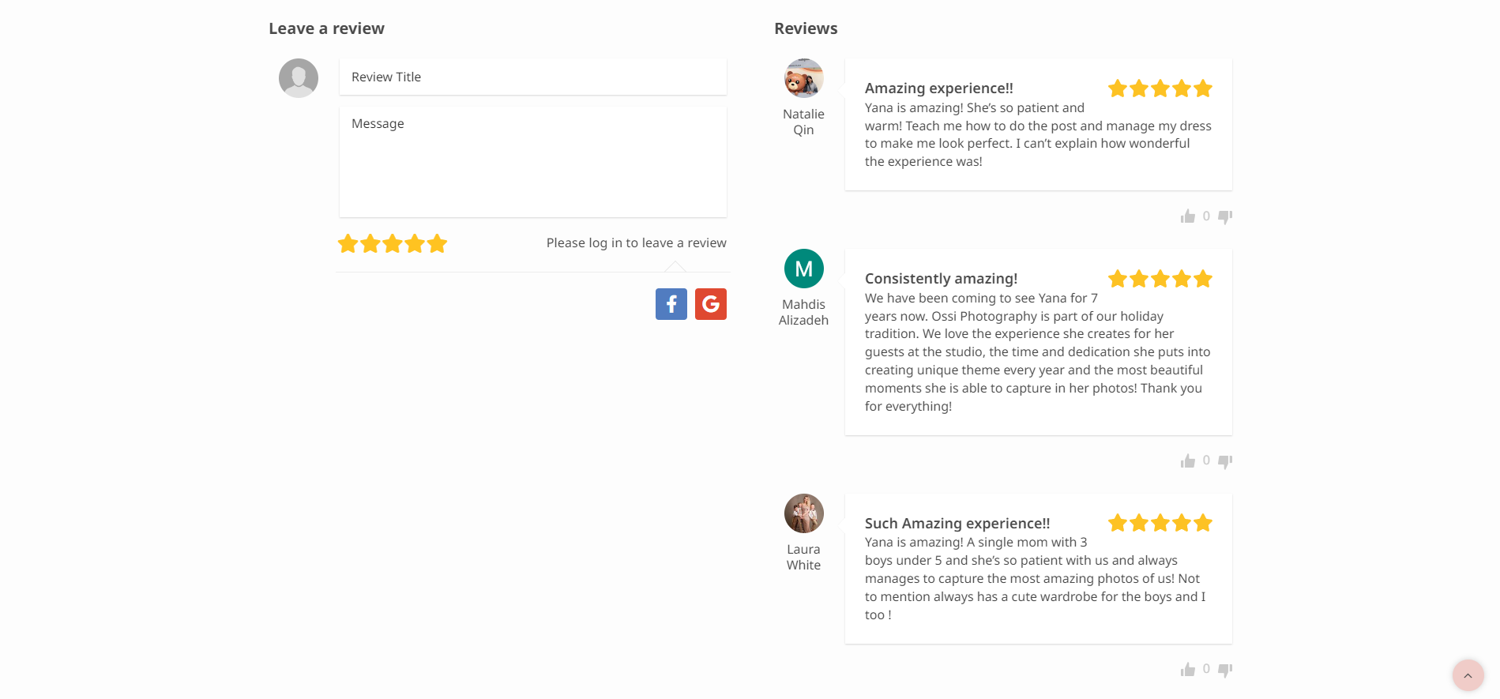Dislike Natalie Qin's review with thumbs down
Image resolution: width=1500 pixels, height=699 pixels.
1225,216
